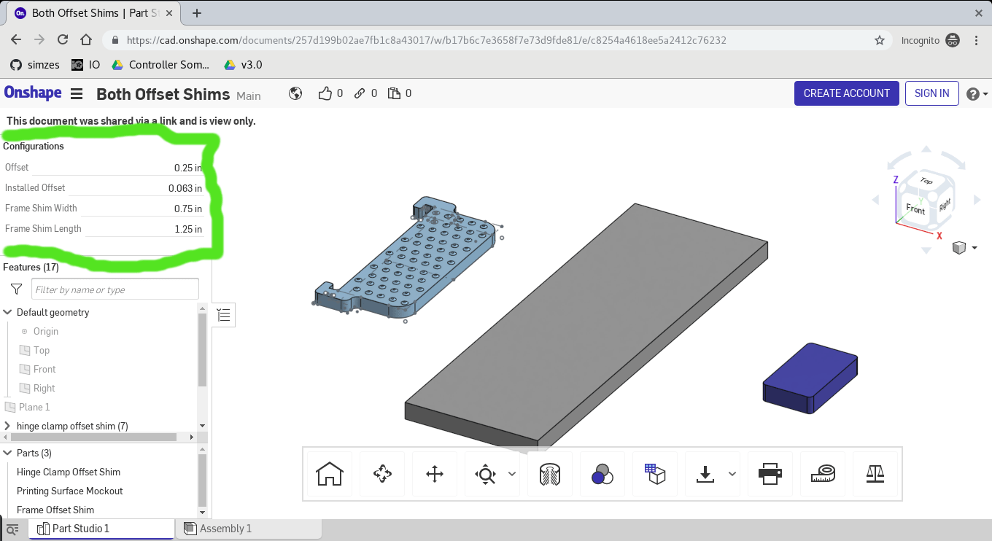Viewport: 992px width, 541px height.
Task: Click the Installed Offset value 0.063 in
Action: tap(185, 188)
